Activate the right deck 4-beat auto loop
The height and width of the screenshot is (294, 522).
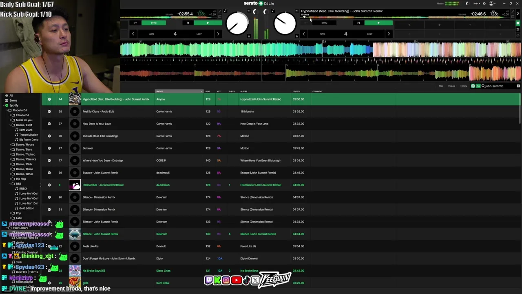345,34
